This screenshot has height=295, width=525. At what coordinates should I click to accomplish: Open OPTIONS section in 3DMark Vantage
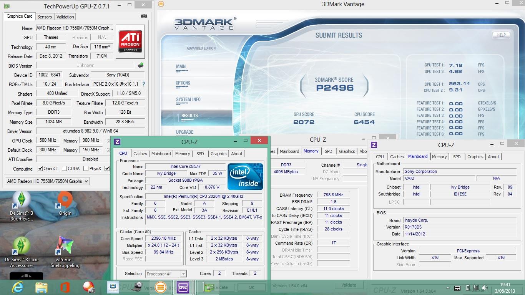pos(183,83)
